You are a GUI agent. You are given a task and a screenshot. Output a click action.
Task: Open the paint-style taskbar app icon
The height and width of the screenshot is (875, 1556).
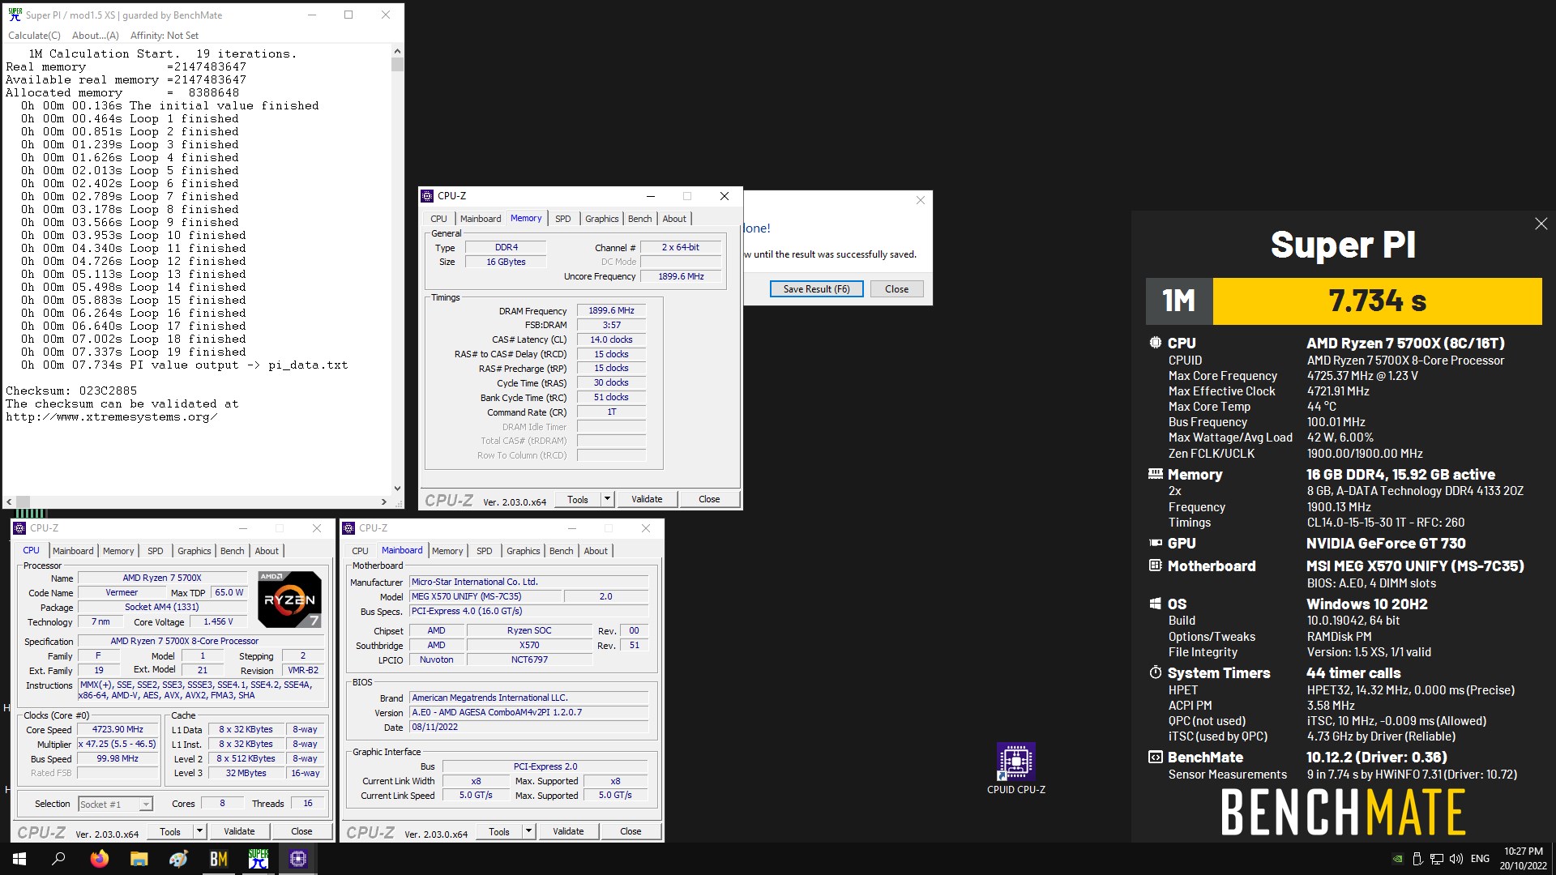tap(178, 859)
